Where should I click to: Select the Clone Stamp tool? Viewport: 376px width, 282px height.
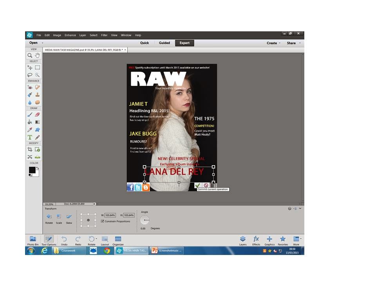[x=38, y=95]
